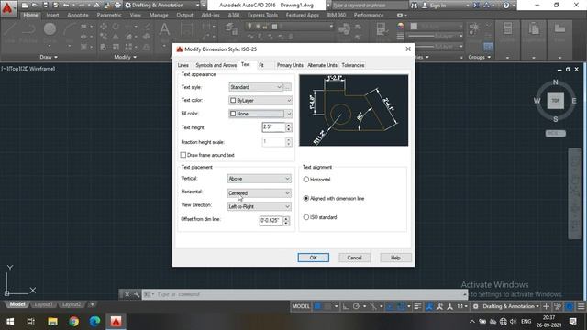587x330 pixels.
Task: Switch to the Alternate Units tab
Action: (322, 65)
